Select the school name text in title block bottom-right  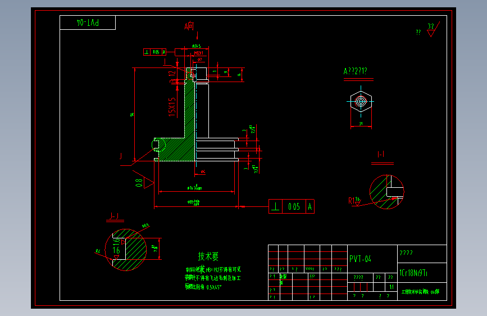[x=420, y=292]
